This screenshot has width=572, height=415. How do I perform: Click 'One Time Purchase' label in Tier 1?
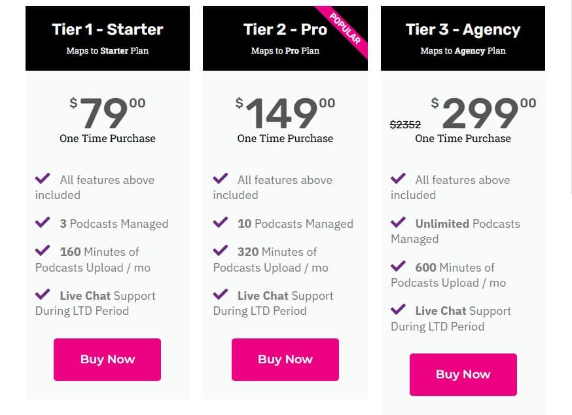(107, 139)
